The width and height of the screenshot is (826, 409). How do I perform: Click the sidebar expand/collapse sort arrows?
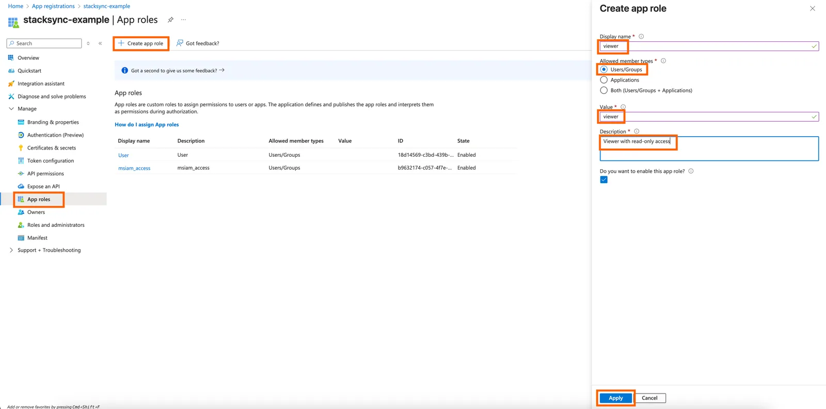(88, 43)
